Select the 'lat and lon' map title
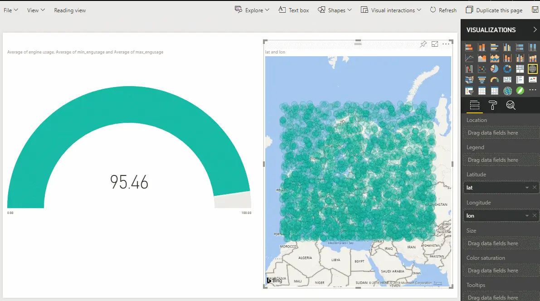Viewport: 540px width, 301px height. (275, 52)
